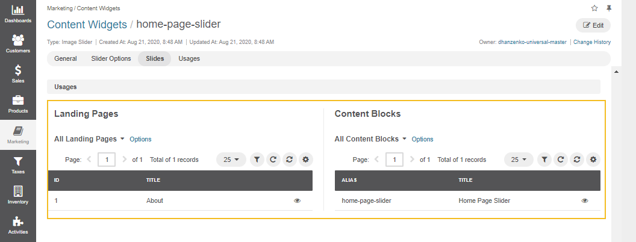Open the Change History link
The width and height of the screenshot is (636, 242).
tap(592, 42)
